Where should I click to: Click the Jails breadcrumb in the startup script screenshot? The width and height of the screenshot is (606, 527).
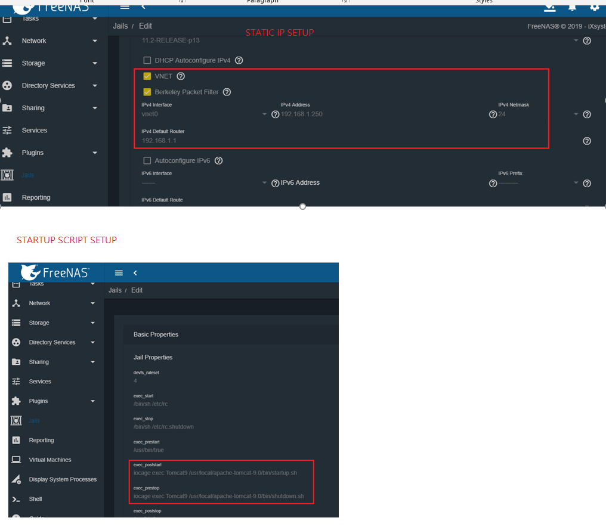click(115, 290)
